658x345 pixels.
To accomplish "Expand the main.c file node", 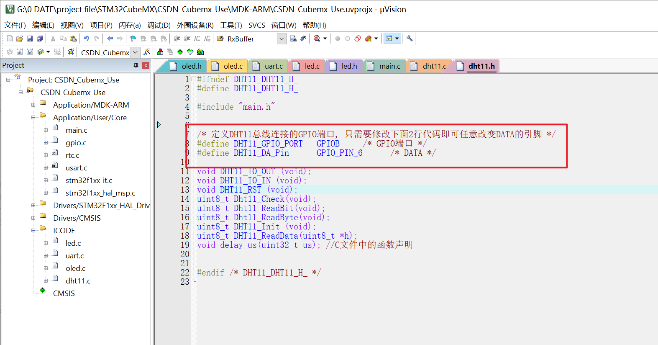I will (46, 130).
